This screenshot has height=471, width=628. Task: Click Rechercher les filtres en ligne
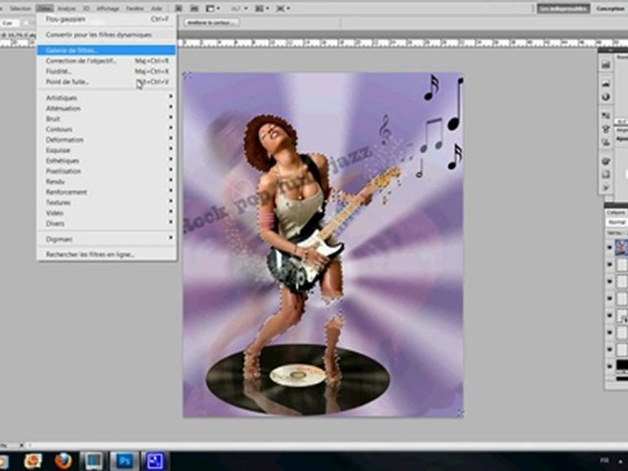point(106,254)
